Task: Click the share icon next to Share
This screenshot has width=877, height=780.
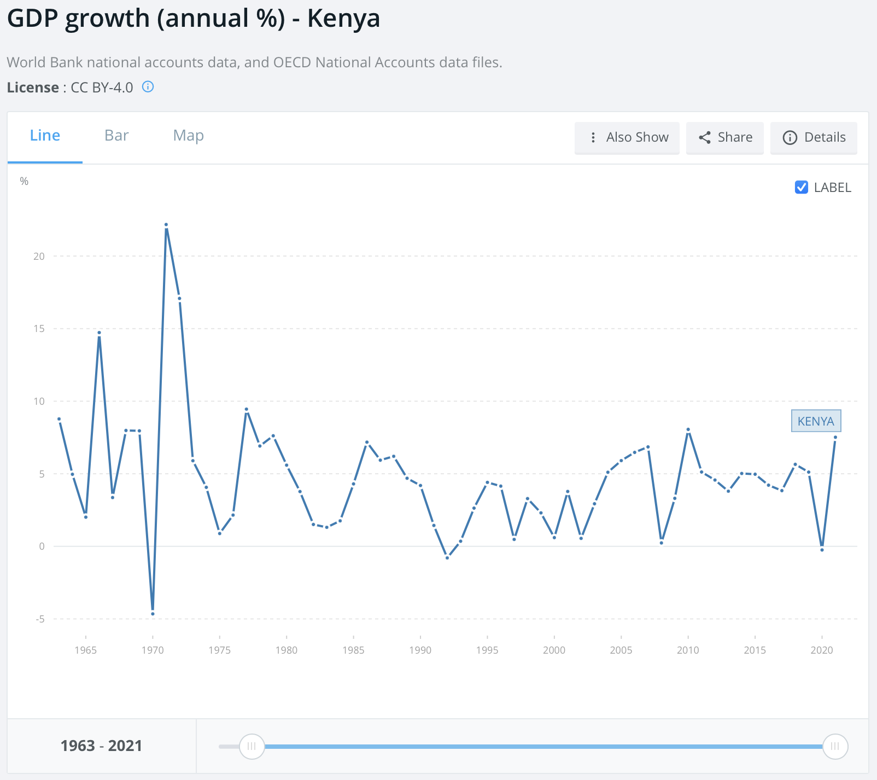Action: click(705, 138)
